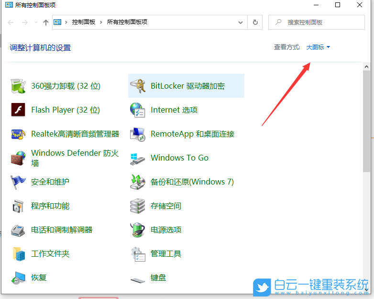
Task: Select the 所有控制面板项 breadcrumb
Action: [127, 22]
